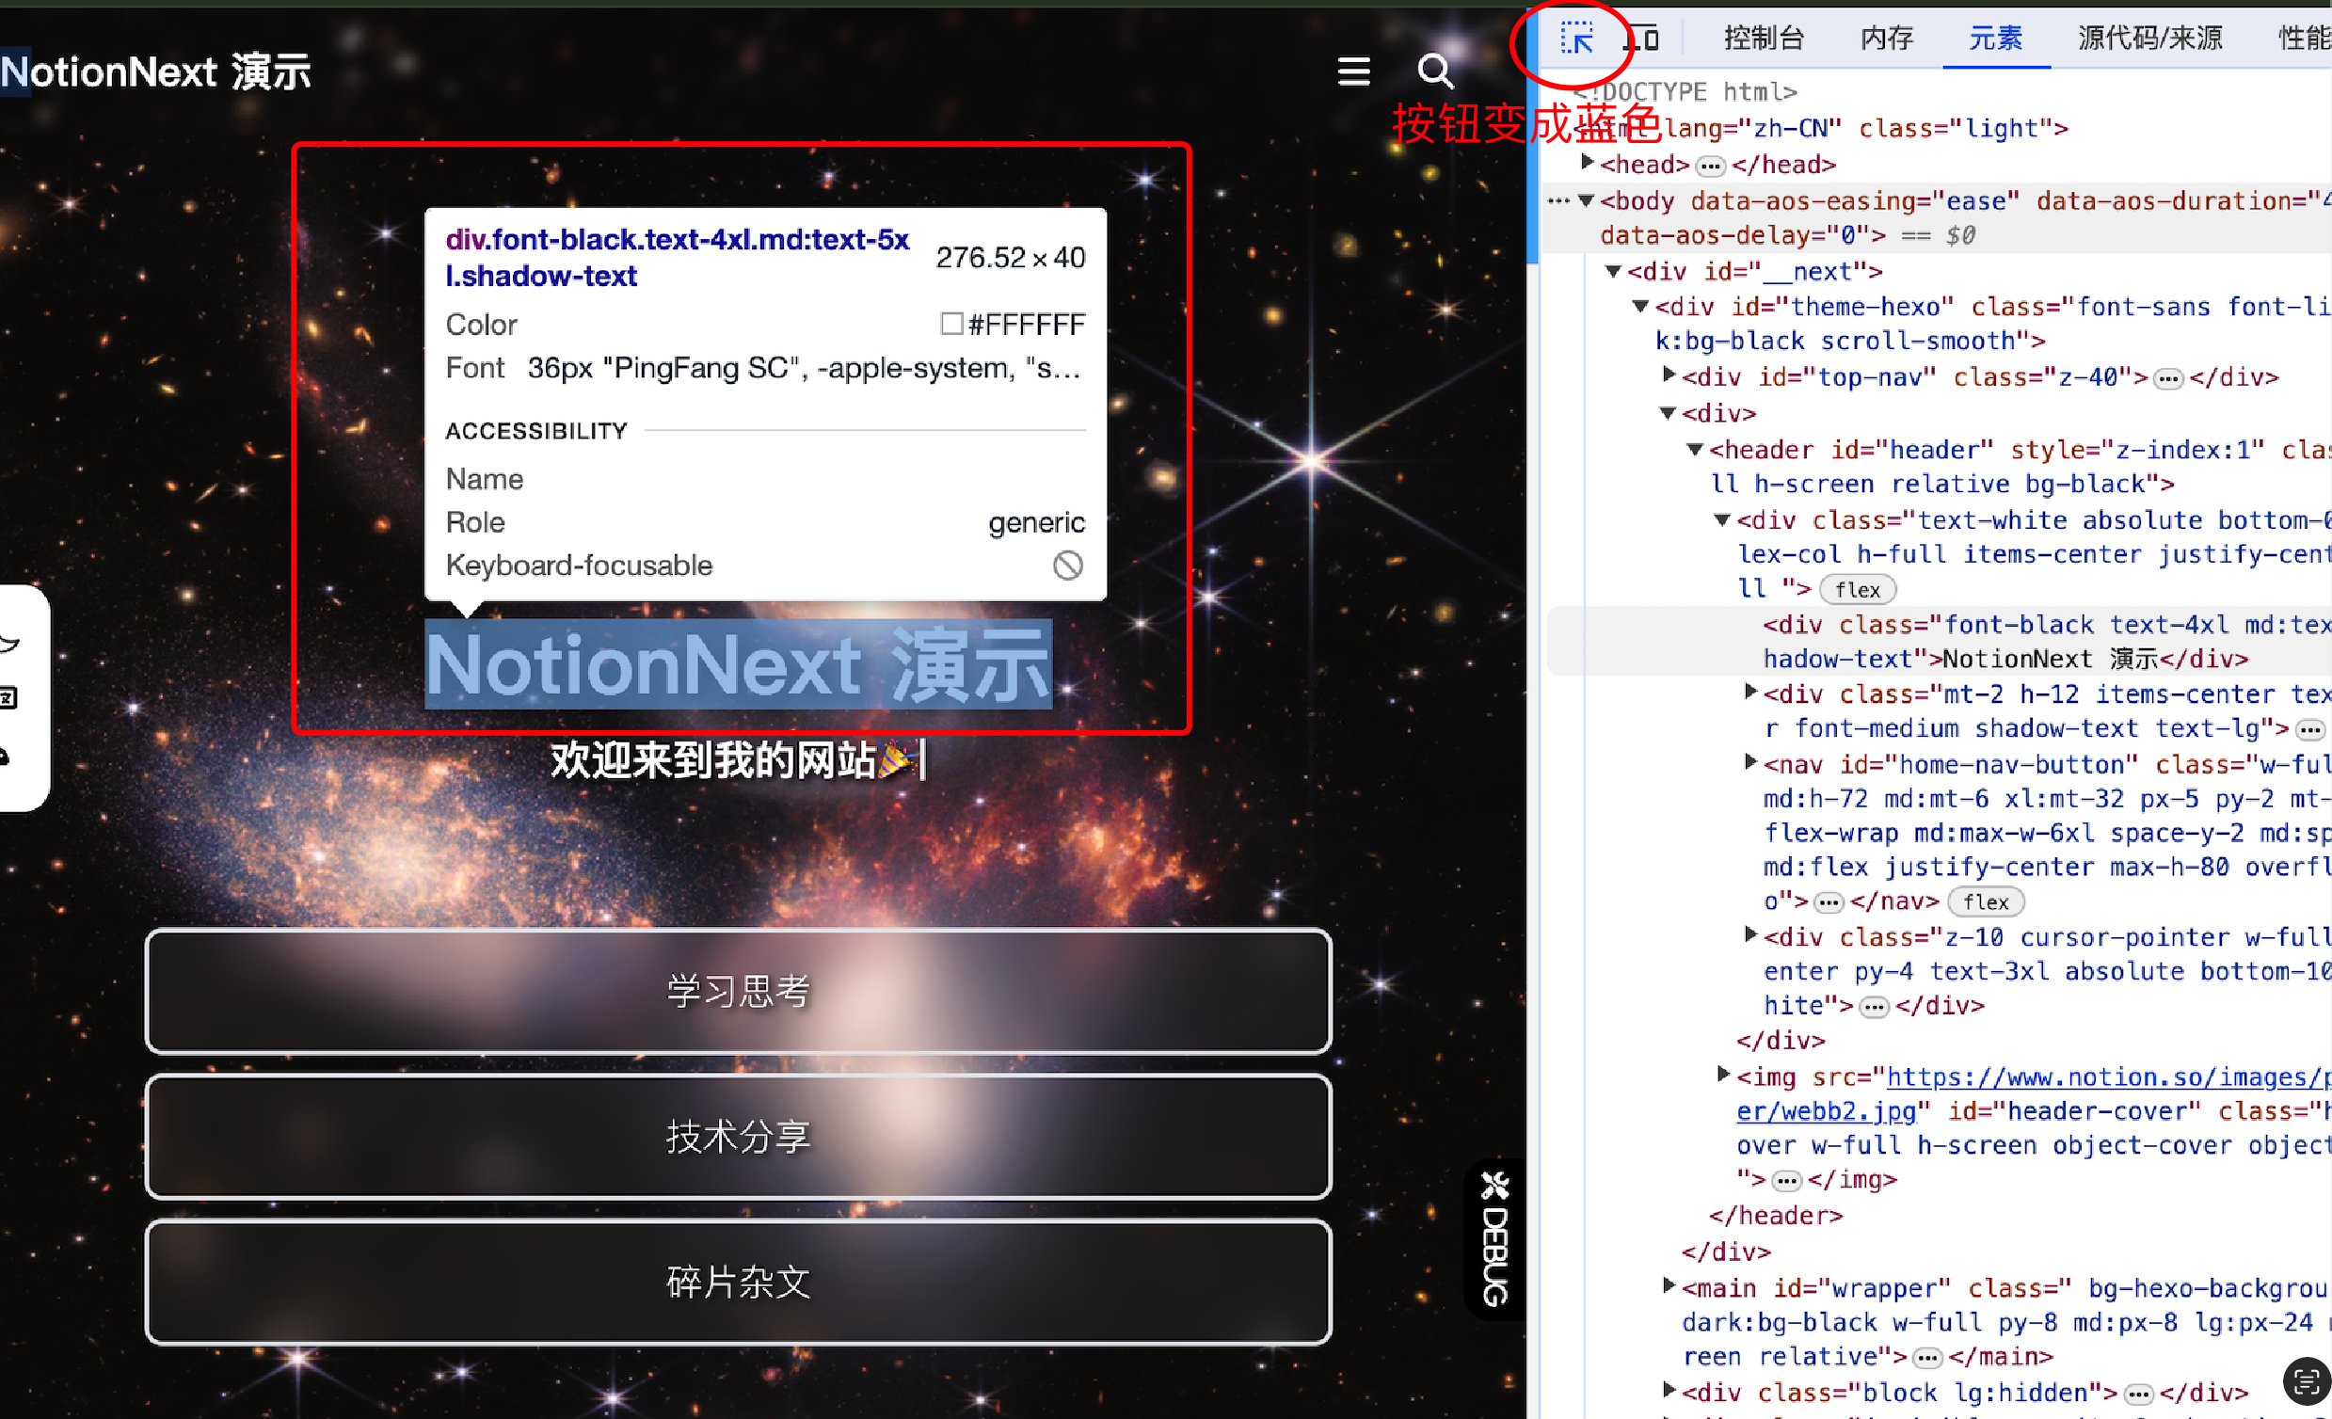Click the ellipsis before the closing main tag

[1927, 1359]
